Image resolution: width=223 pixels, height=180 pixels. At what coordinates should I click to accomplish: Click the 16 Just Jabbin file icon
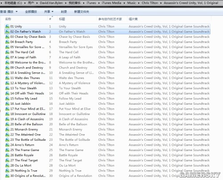click(x=7, y=104)
